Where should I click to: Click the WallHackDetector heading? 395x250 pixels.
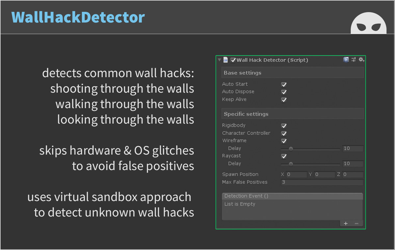click(78, 17)
